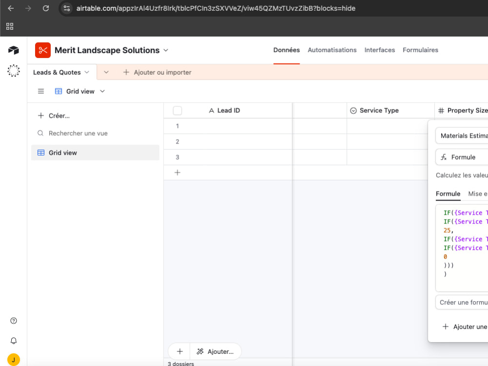Click the Service Type field dropdown icon
The width and height of the screenshot is (488, 366).
point(353,110)
